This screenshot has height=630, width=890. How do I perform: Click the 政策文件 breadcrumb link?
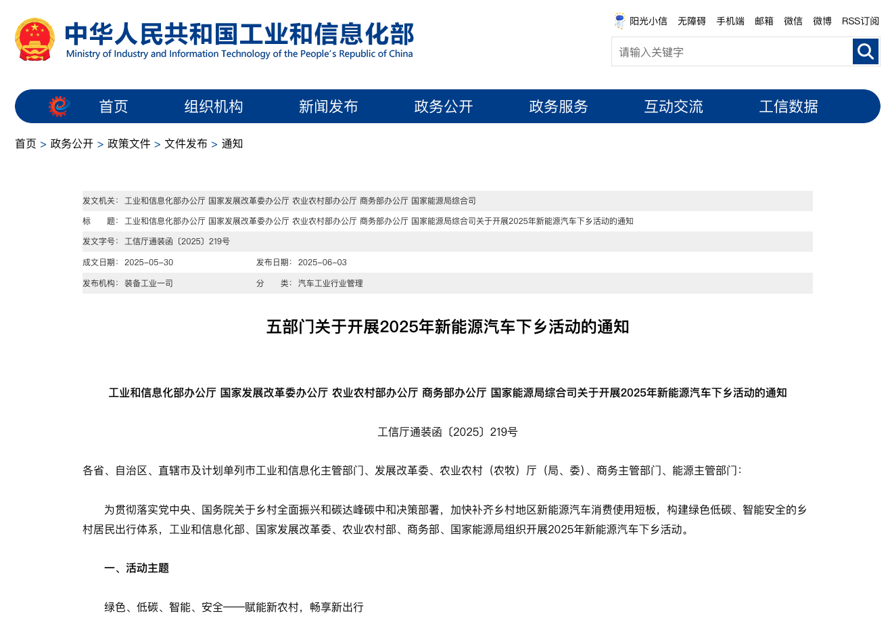point(129,143)
